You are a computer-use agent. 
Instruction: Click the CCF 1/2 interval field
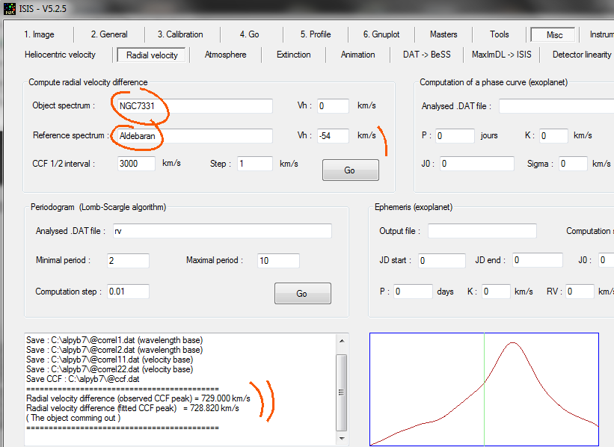tap(136, 164)
